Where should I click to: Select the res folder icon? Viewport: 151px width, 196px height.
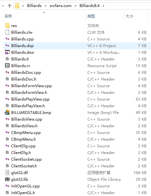(7, 25)
